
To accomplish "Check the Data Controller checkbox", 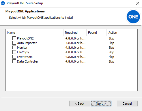I will (14, 61).
